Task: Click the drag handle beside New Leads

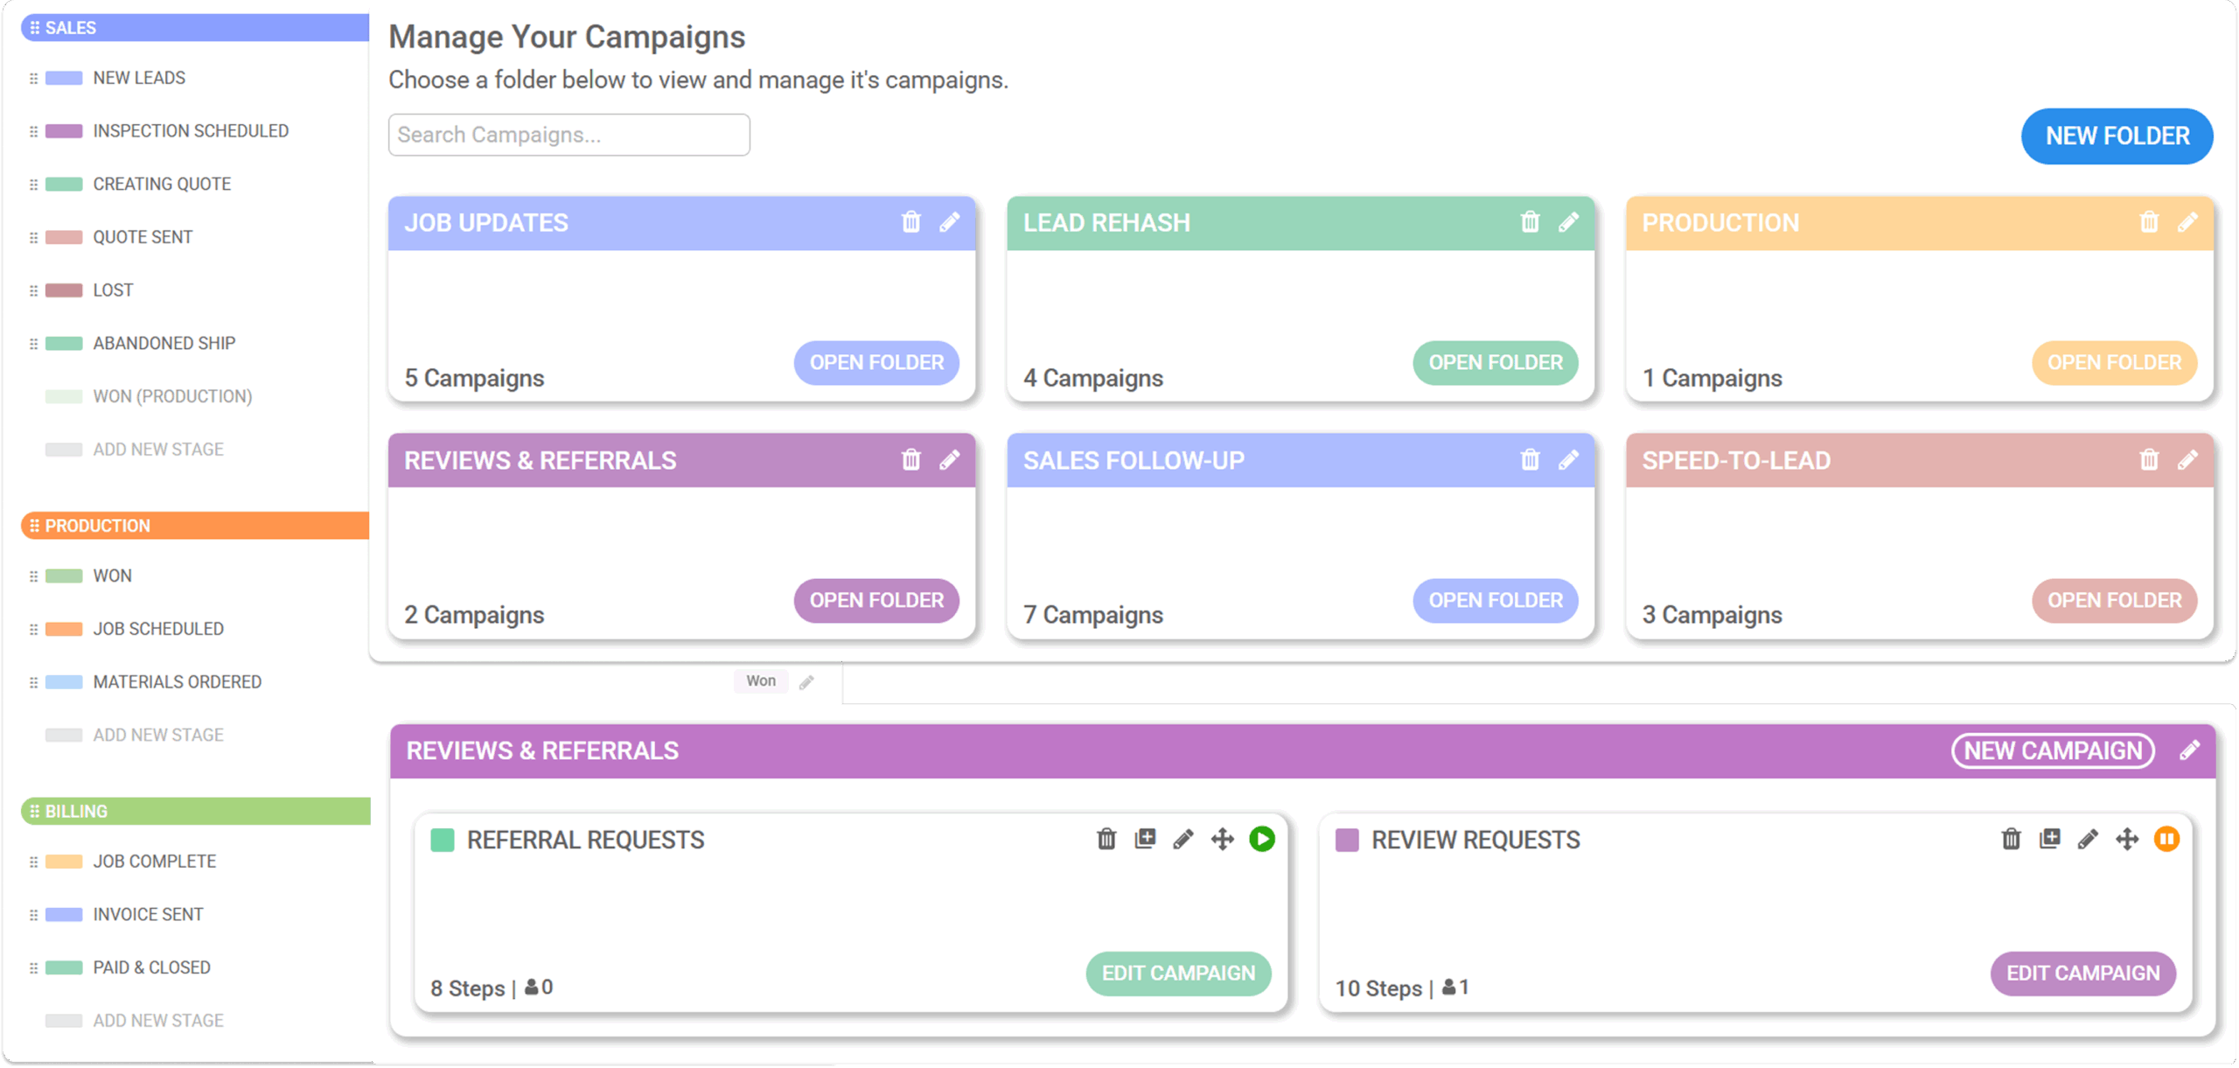Action: pos(33,79)
